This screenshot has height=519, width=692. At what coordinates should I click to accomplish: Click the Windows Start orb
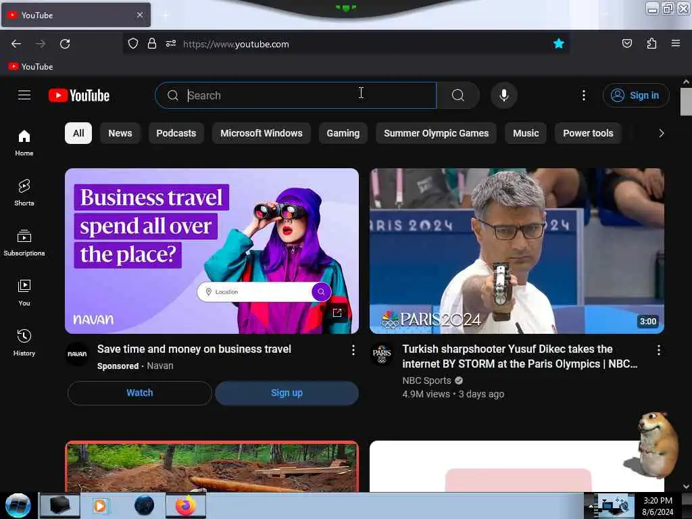(18, 505)
